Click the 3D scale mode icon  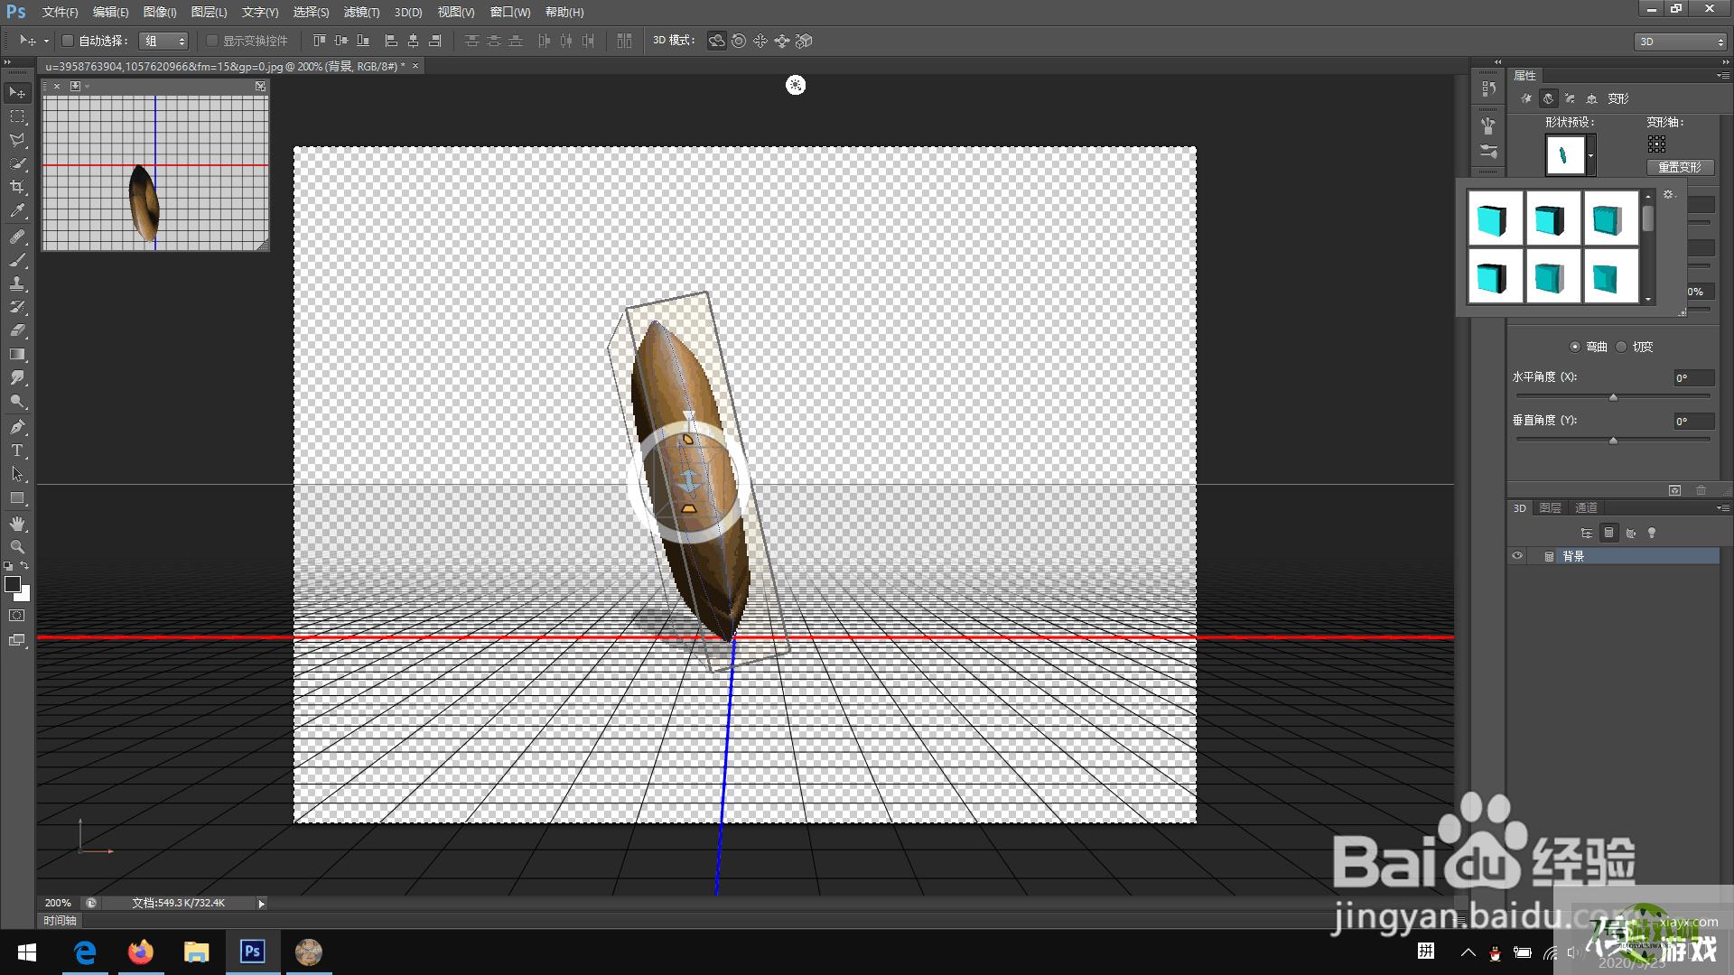804,41
